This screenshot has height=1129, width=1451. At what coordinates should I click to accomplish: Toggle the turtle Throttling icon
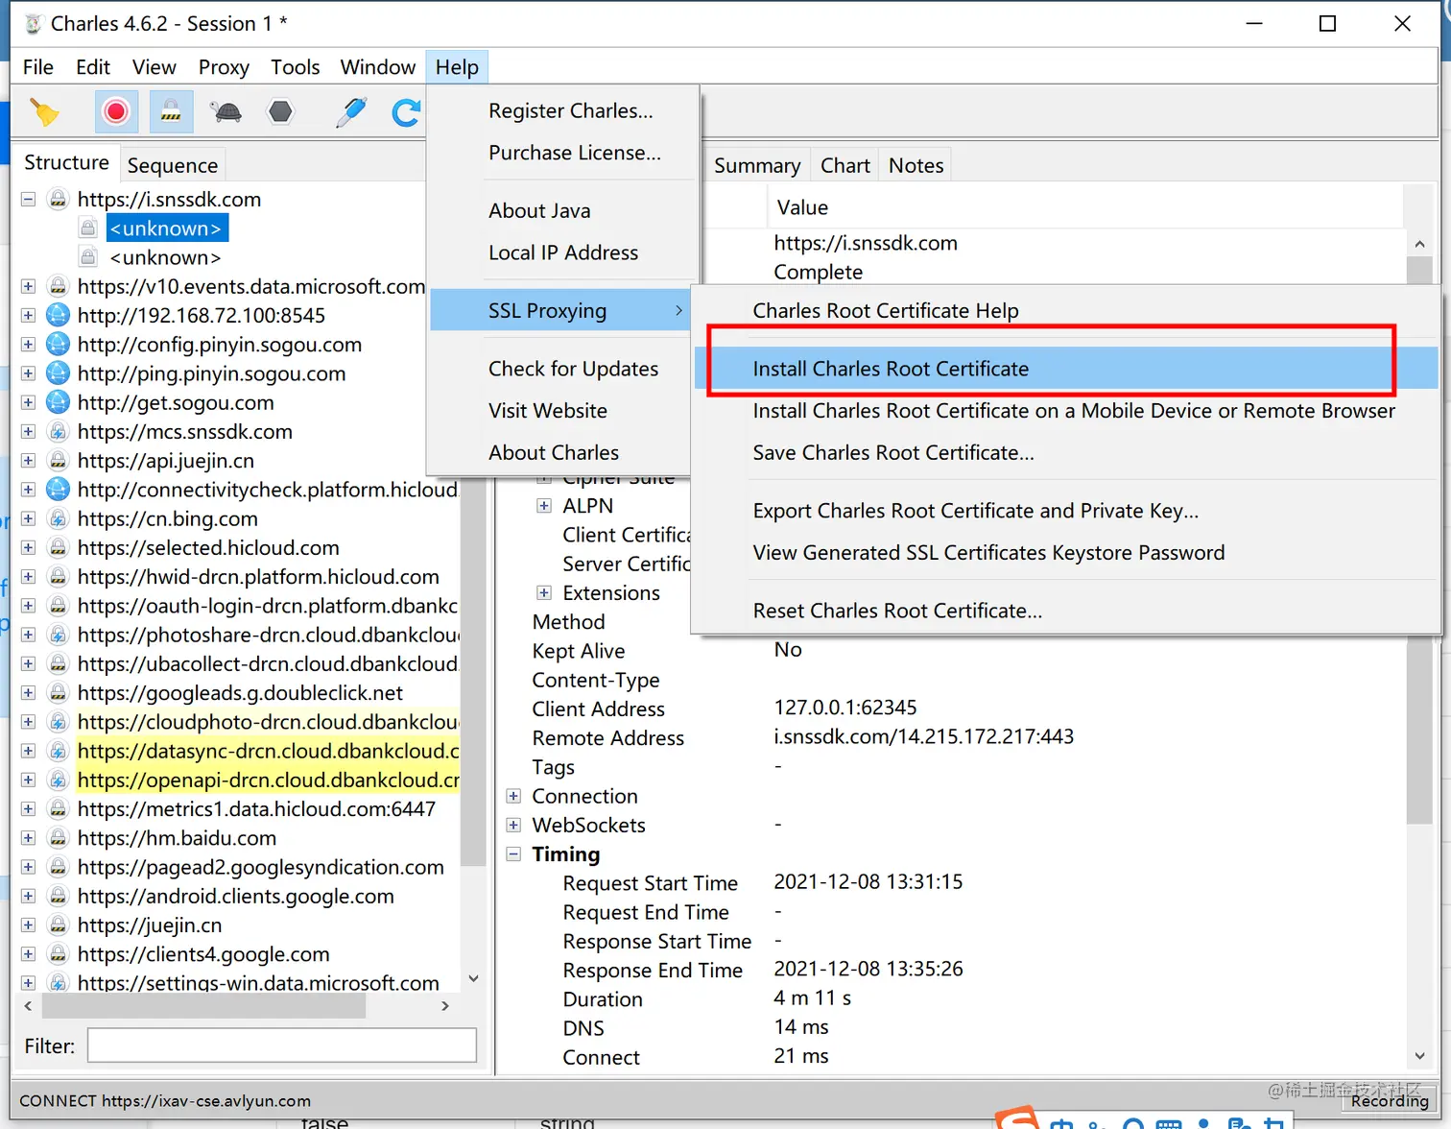pos(226,112)
